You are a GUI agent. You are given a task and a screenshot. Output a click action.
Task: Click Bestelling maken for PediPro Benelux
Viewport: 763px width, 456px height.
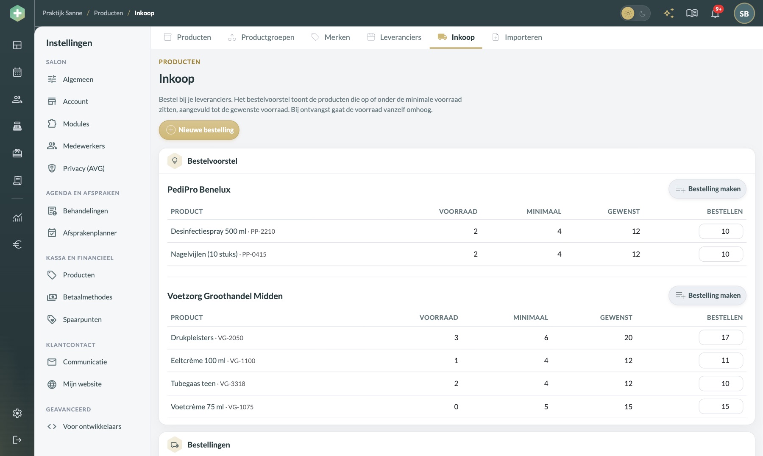tap(707, 189)
